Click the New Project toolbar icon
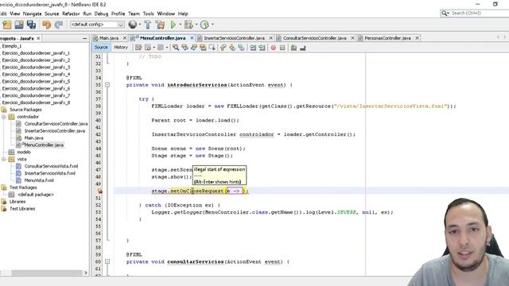 click(7, 25)
